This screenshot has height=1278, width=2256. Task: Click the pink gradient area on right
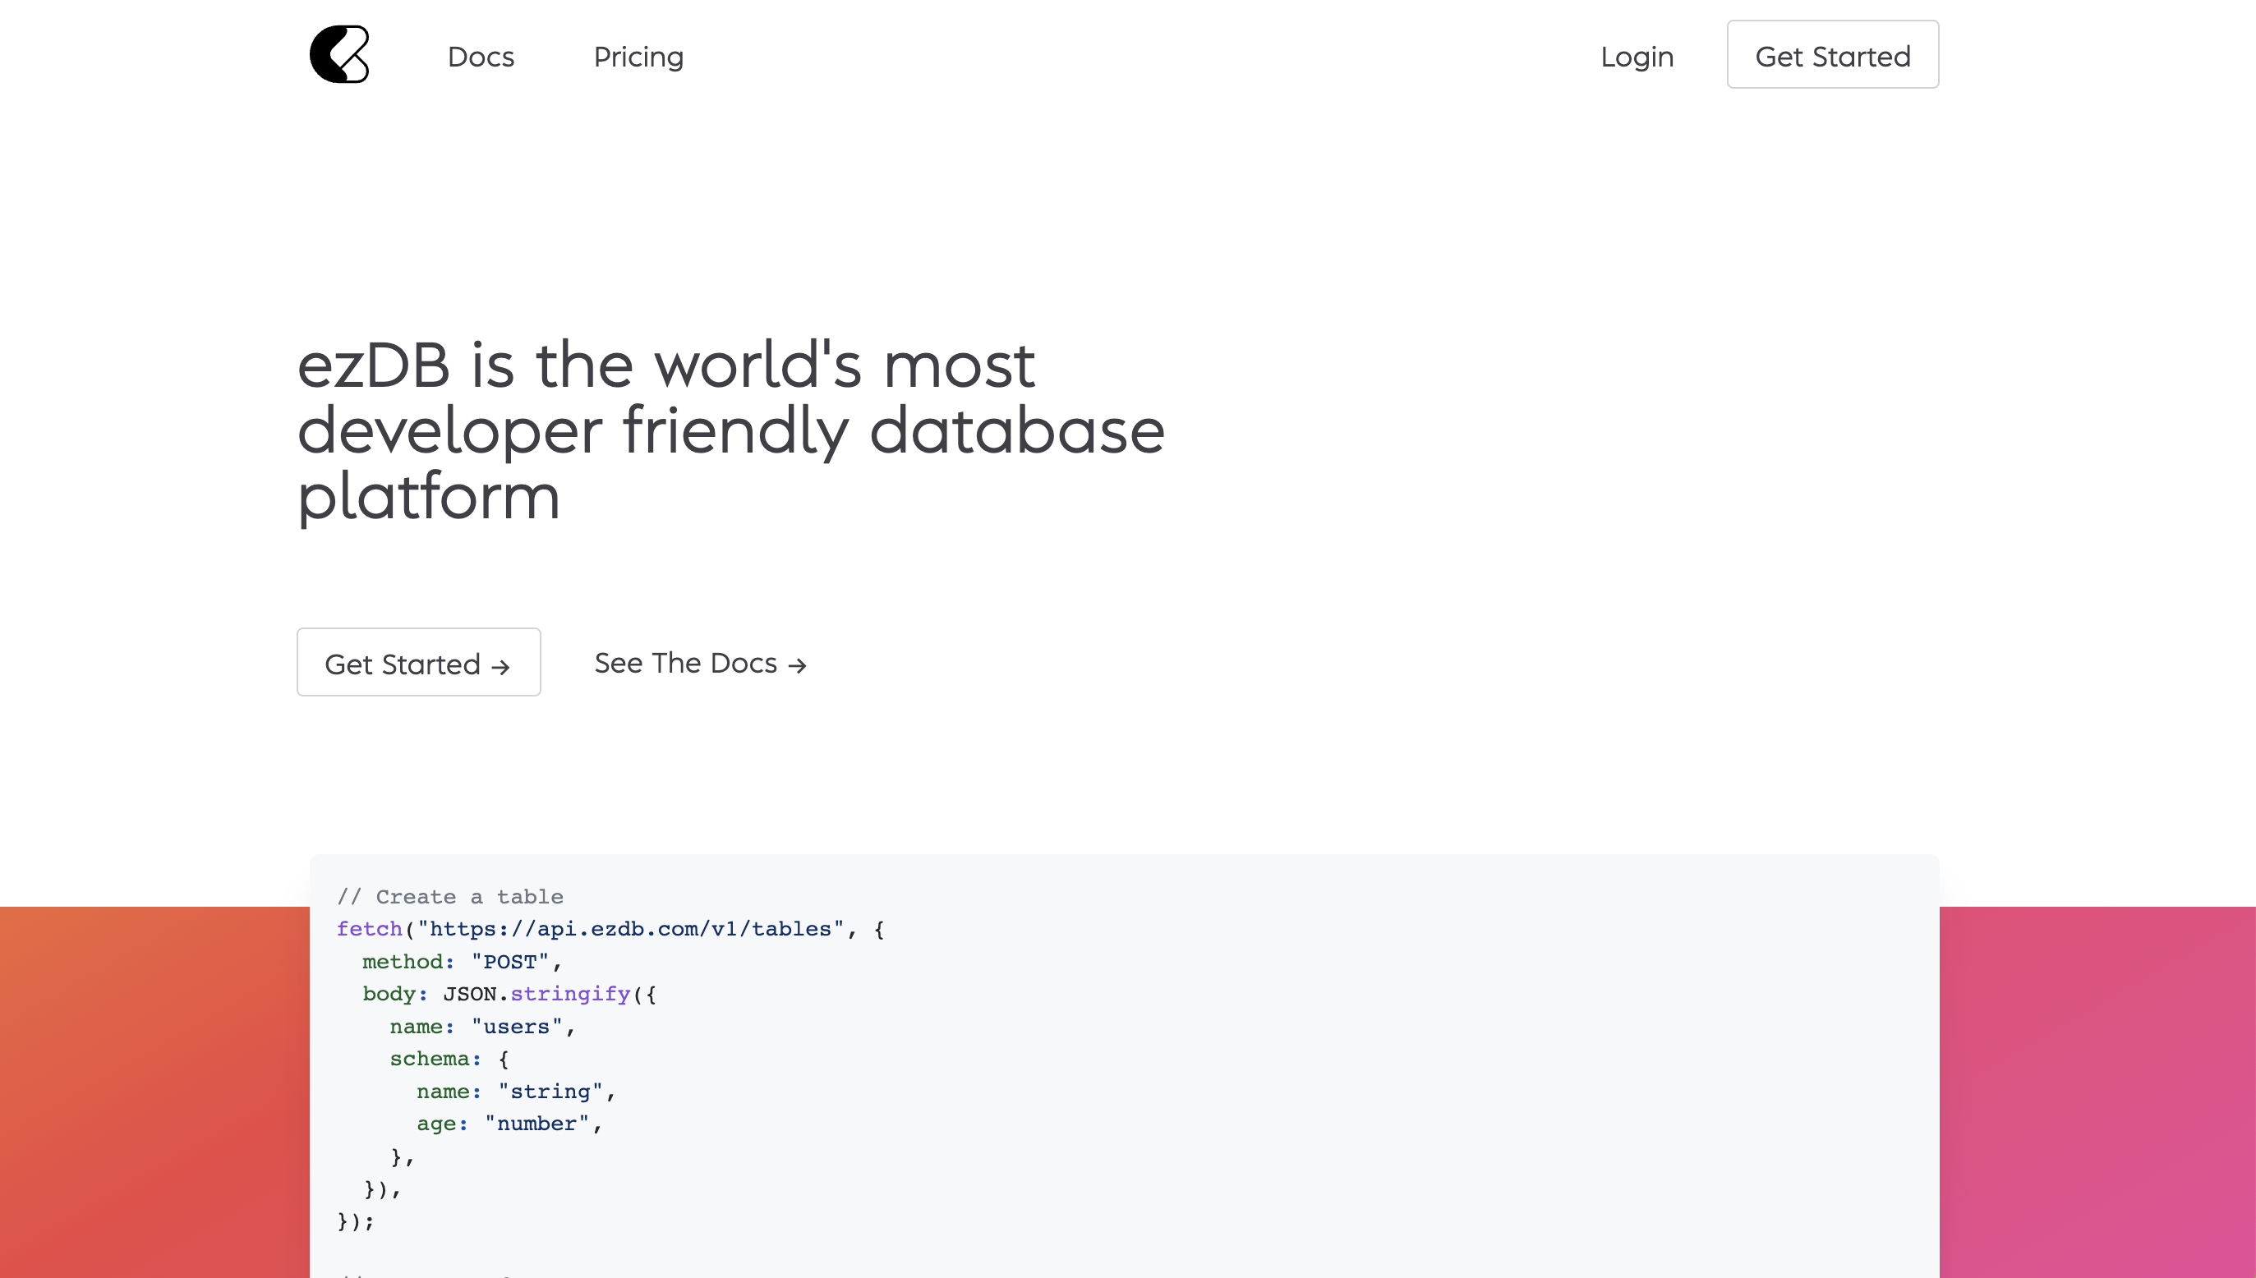2098,1093
